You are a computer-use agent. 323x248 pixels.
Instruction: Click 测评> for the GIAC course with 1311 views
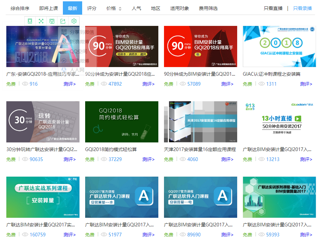306,84
